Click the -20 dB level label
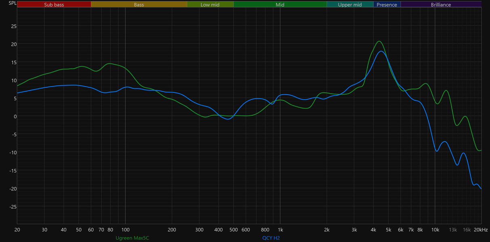The height and width of the screenshot is (242, 490). [x=13, y=189]
